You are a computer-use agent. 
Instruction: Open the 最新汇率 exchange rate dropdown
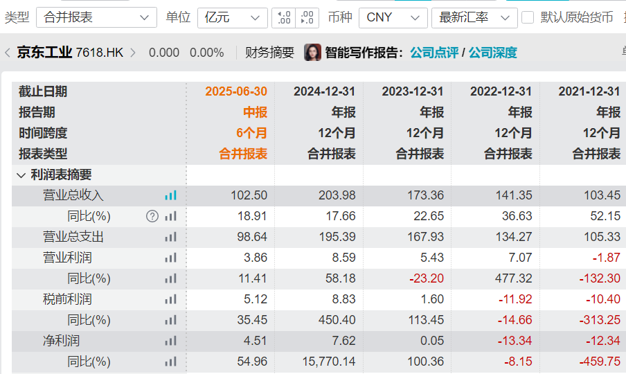(474, 17)
